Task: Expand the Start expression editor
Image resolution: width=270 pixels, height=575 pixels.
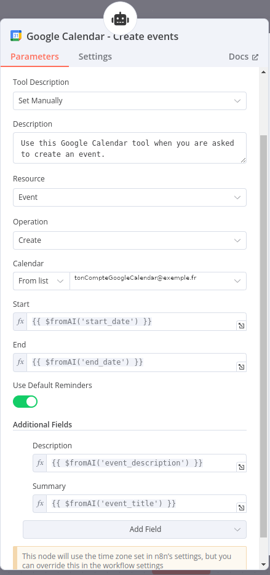Action: pos(241,326)
